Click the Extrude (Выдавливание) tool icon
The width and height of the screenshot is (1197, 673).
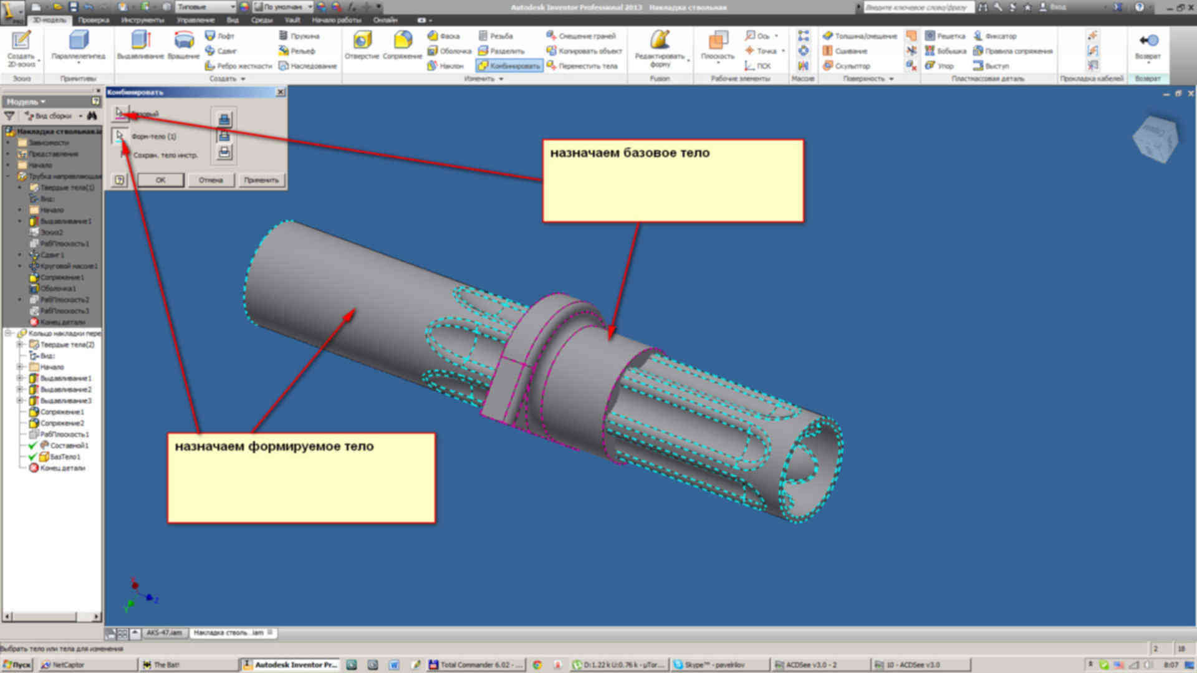point(140,41)
